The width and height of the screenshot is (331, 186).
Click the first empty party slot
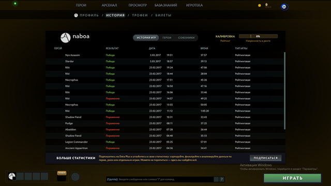pos(20,176)
